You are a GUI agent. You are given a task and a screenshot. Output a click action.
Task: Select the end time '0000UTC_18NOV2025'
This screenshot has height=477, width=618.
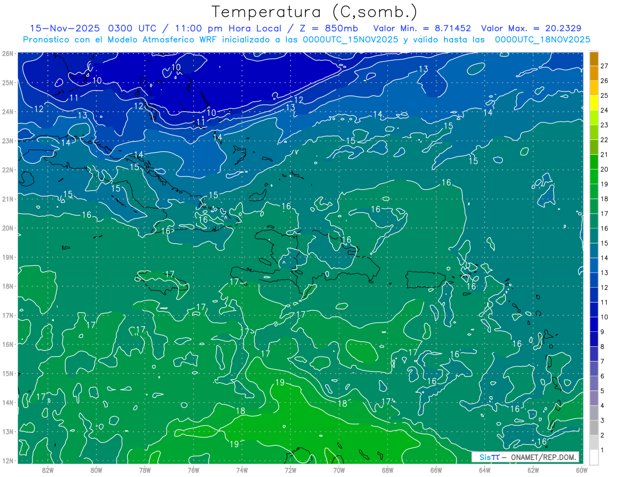coord(542,40)
